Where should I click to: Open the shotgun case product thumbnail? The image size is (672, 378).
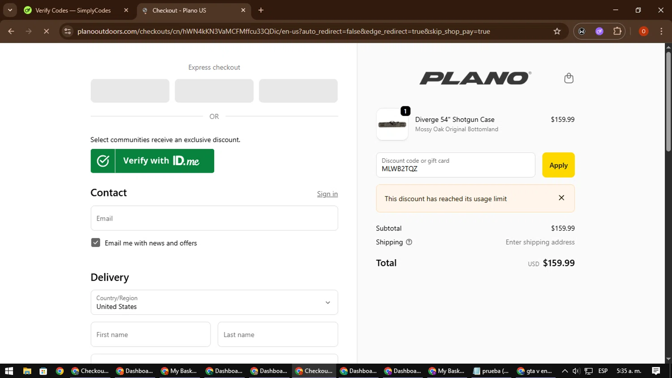tap(392, 124)
